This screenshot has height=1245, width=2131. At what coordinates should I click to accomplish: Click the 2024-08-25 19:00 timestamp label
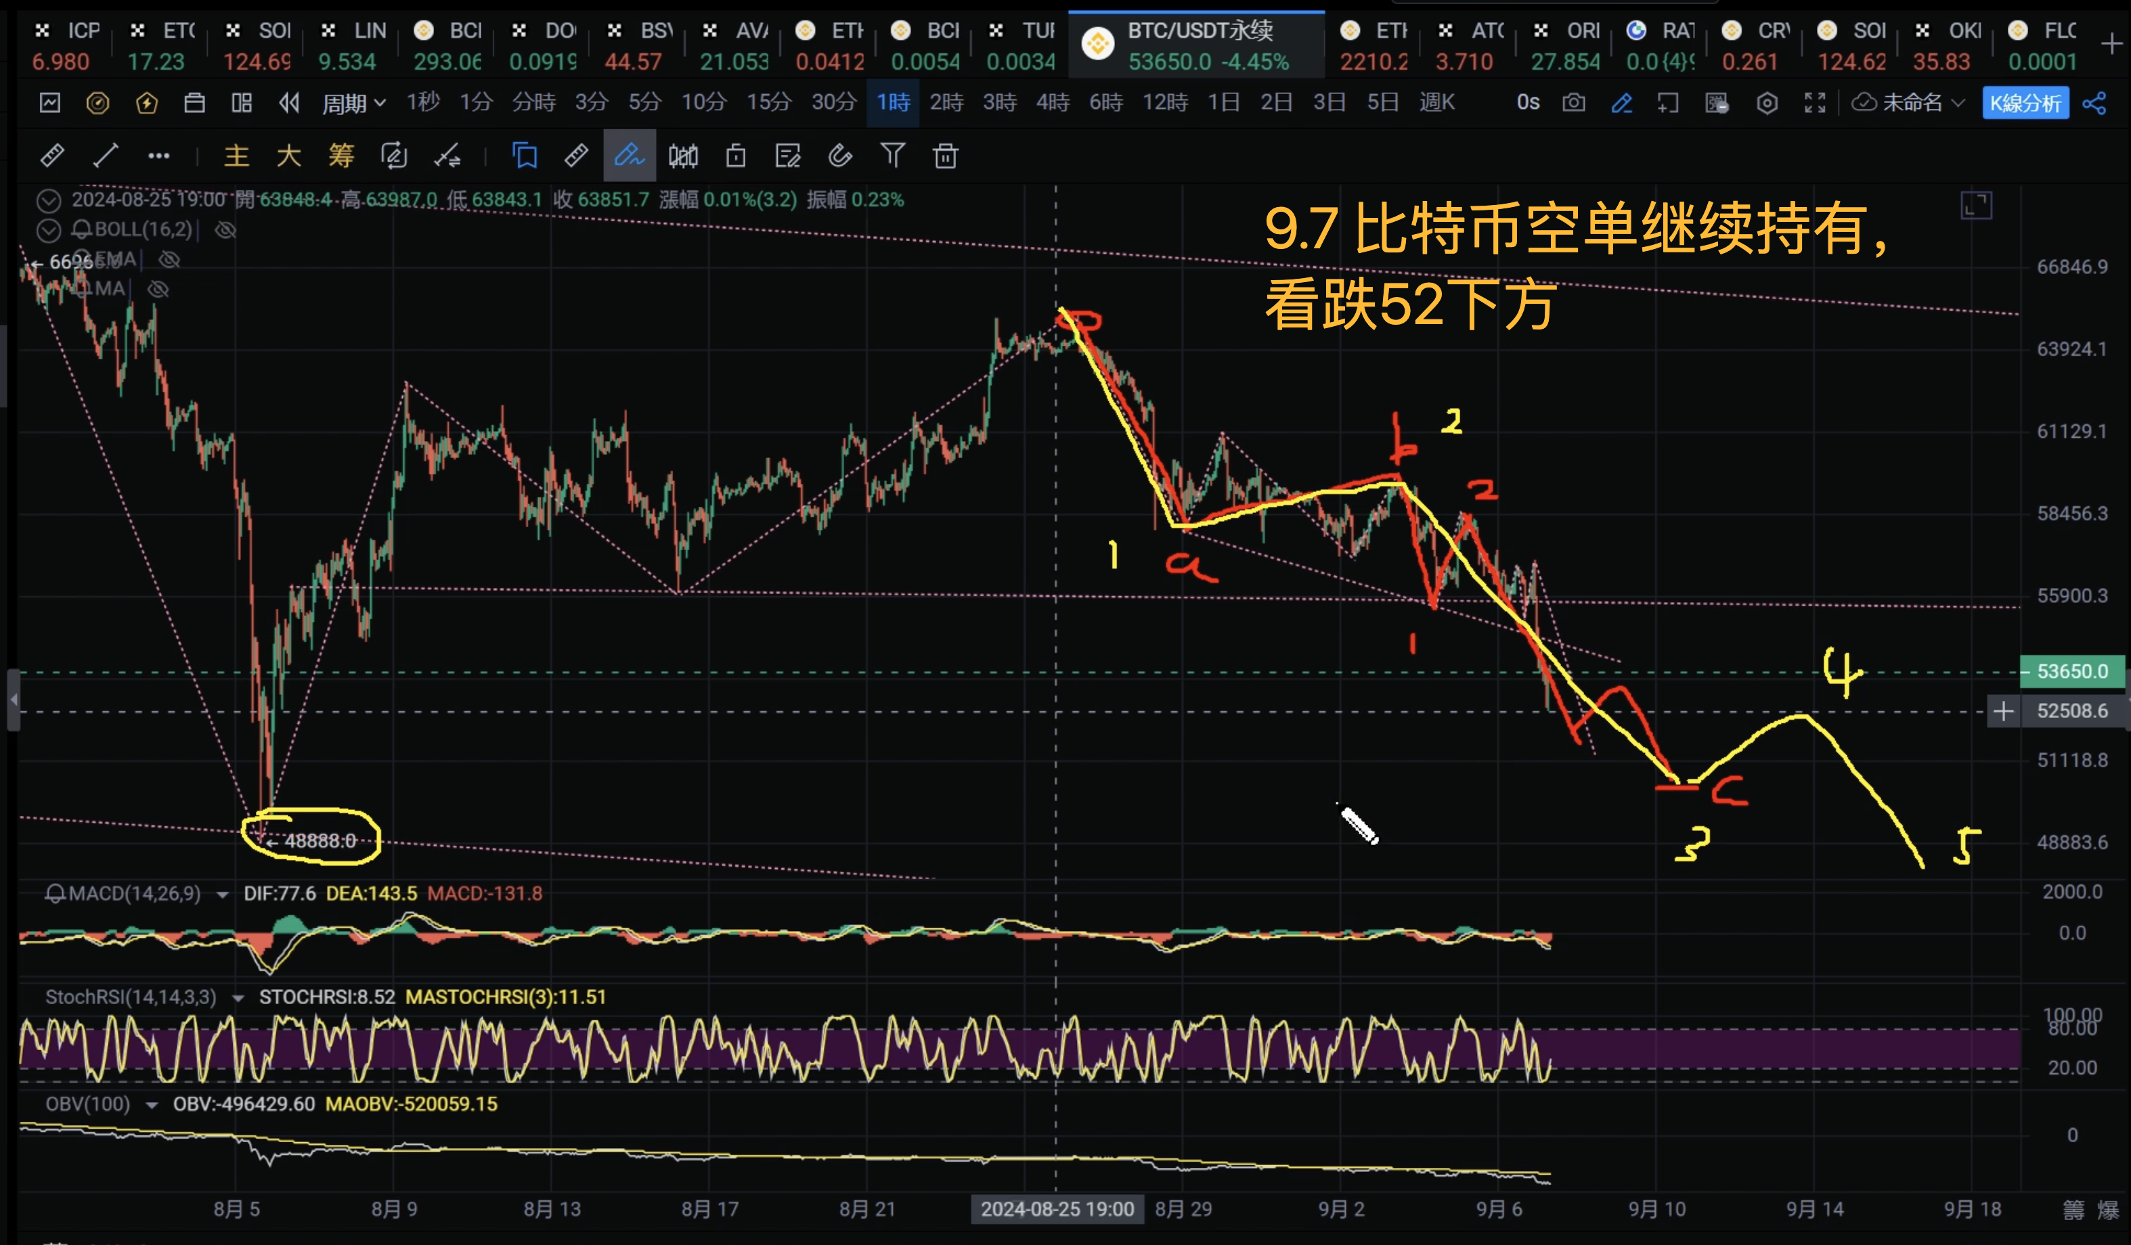(x=1057, y=1210)
